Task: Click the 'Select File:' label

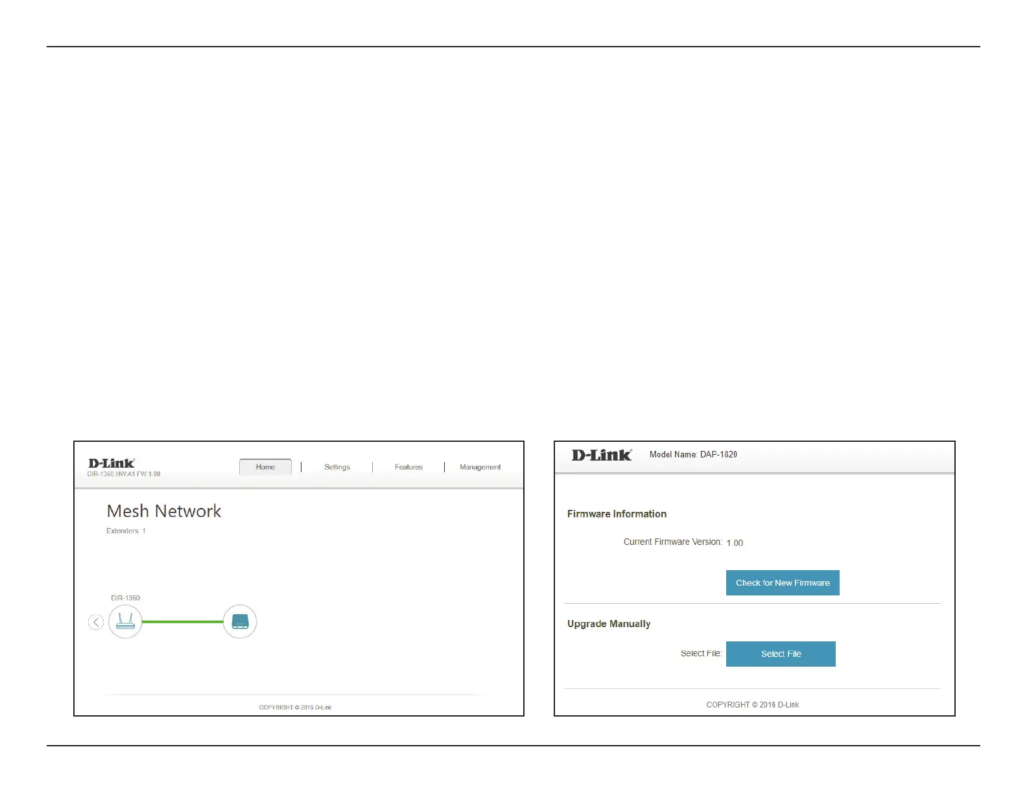Action: 701,653
